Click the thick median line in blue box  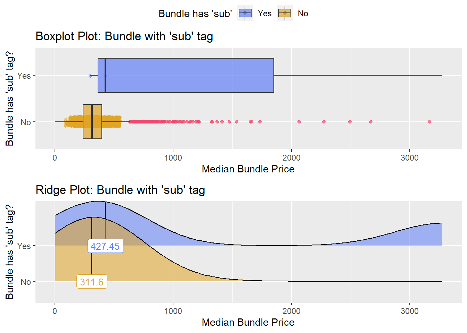105,75
